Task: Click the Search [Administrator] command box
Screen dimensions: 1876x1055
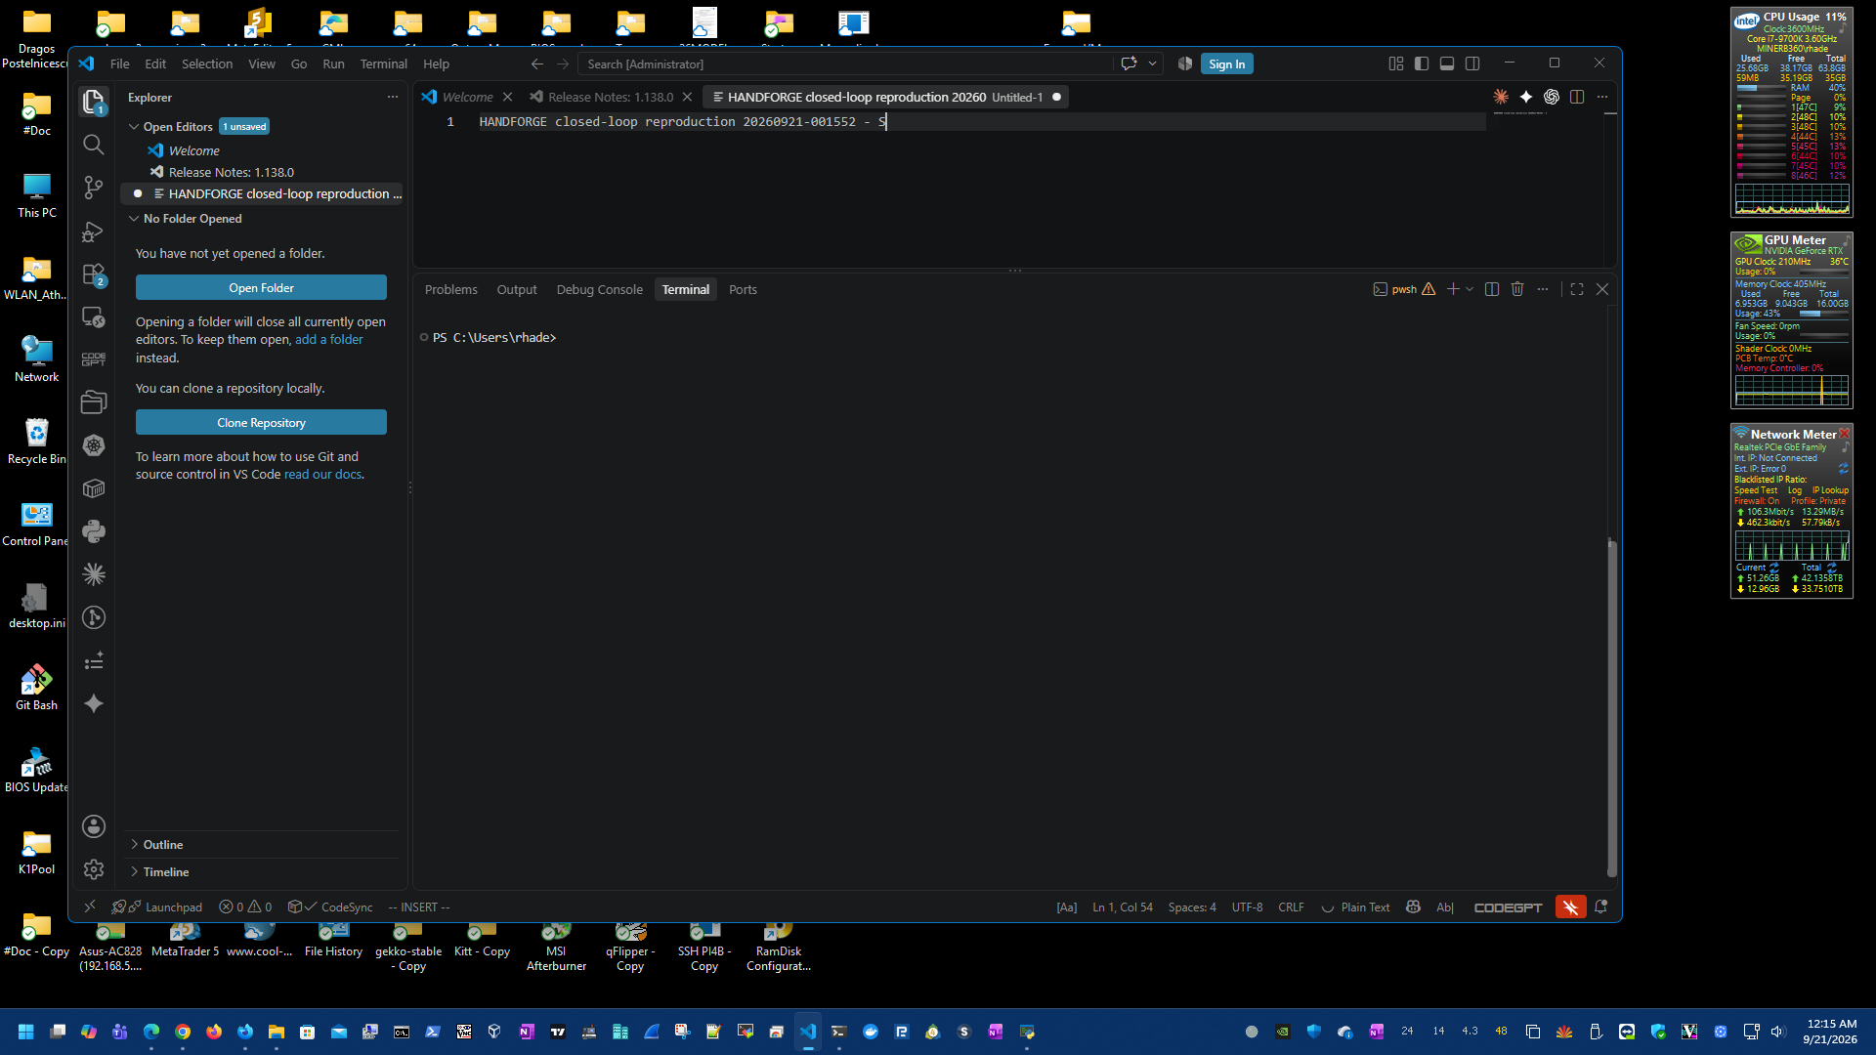Action: (x=845, y=63)
